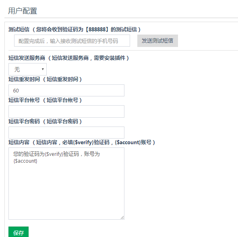Place cursor at 您的验证码为 text in textarea

(29, 154)
